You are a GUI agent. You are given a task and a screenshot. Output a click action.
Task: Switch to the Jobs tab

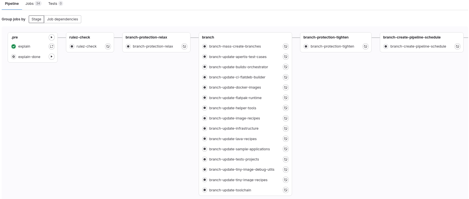pos(33,4)
